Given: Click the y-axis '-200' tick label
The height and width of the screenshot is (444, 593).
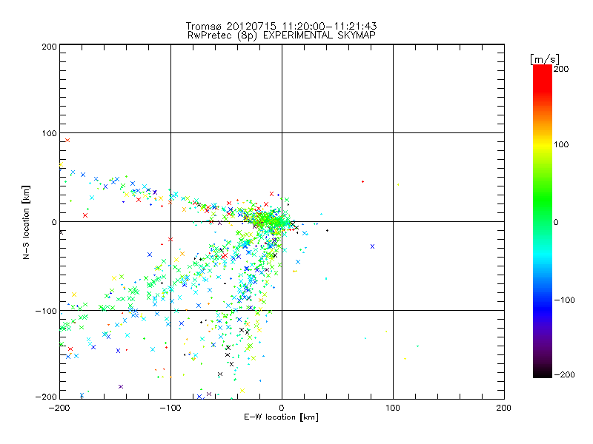Looking at the screenshot, I should pyautogui.click(x=46, y=397).
